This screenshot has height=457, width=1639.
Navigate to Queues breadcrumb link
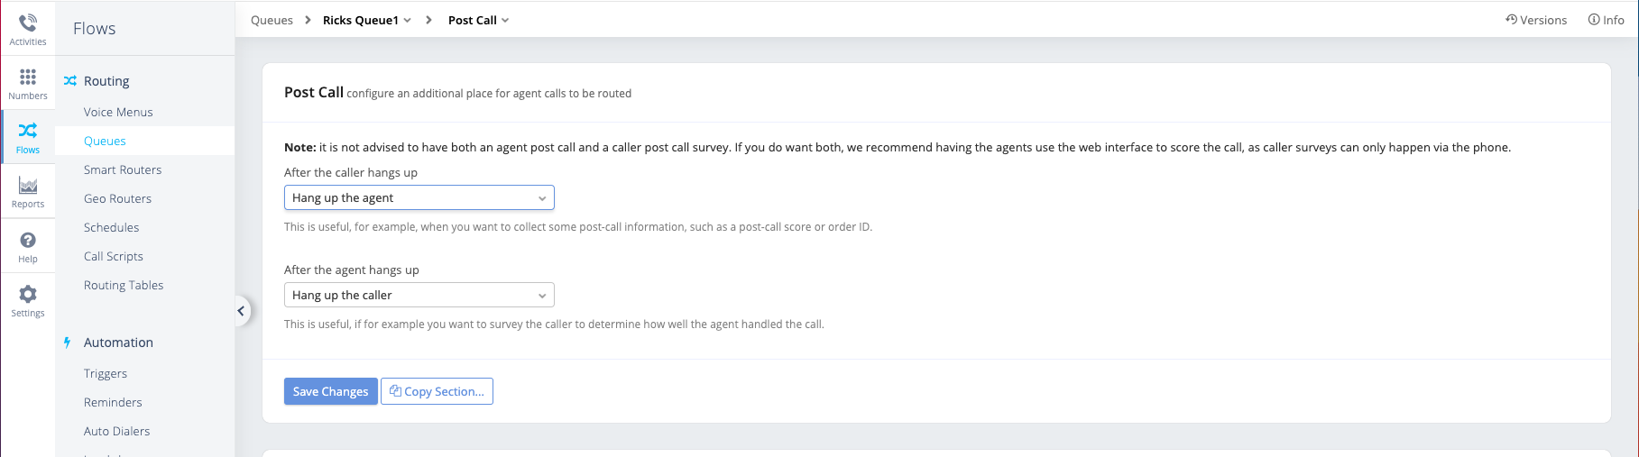pyautogui.click(x=272, y=20)
